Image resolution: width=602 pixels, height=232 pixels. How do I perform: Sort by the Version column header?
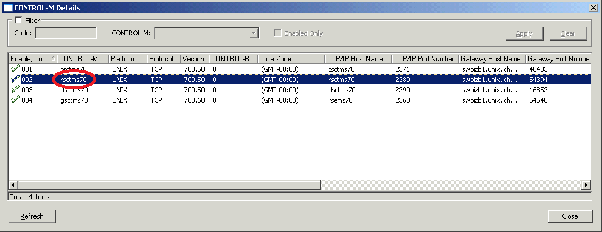(x=195, y=58)
